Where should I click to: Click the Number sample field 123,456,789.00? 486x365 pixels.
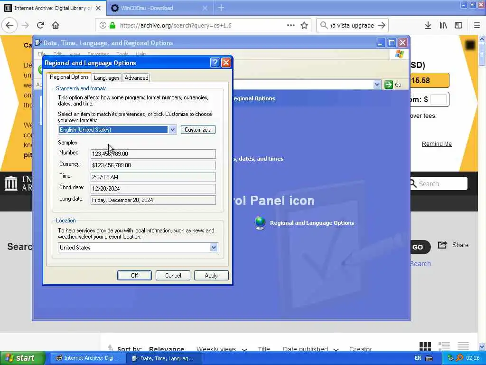153,154
